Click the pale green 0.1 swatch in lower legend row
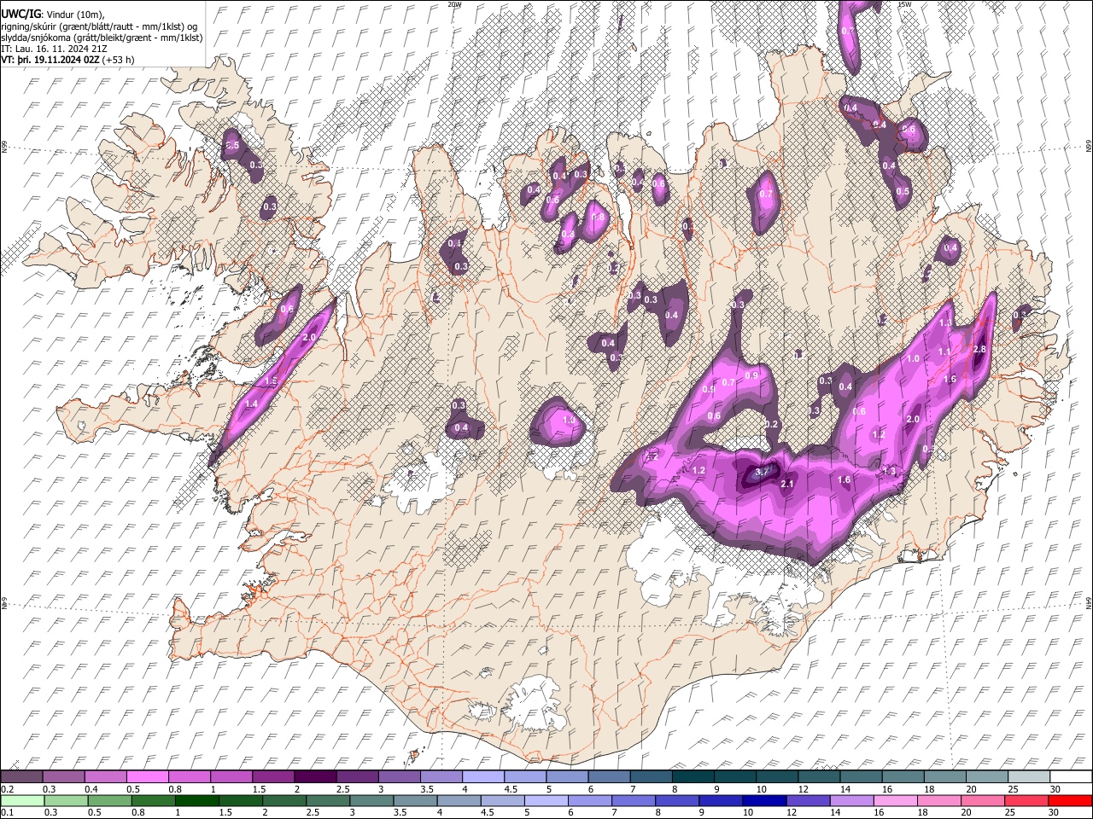The height and width of the screenshot is (819, 1093). [x=22, y=800]
